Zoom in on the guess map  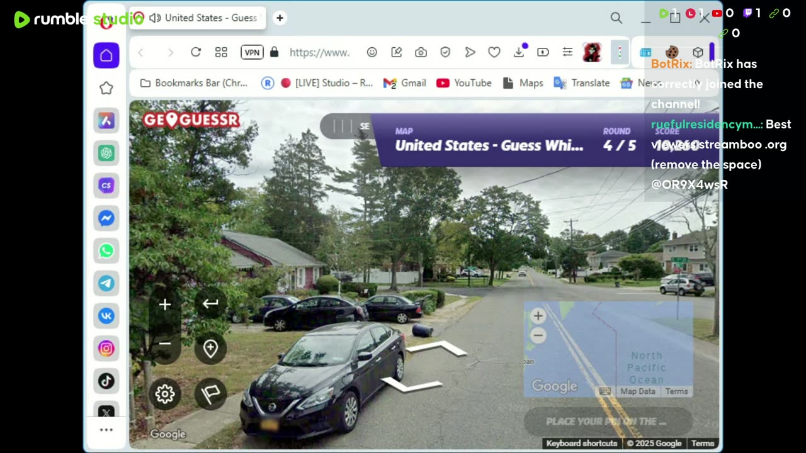click(x=538, y=316)
